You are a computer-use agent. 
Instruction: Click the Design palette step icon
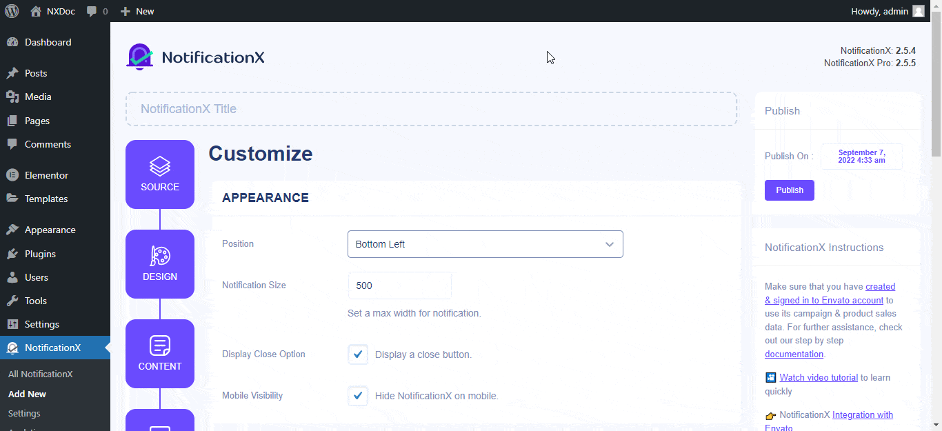[x=160, y=256]
